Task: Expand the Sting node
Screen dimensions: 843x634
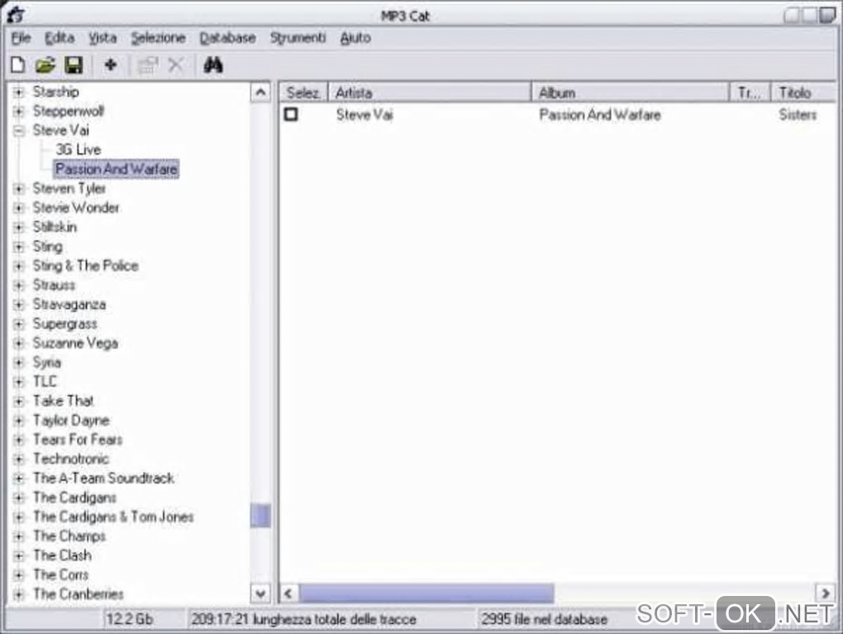Action: tap(19, 247)
